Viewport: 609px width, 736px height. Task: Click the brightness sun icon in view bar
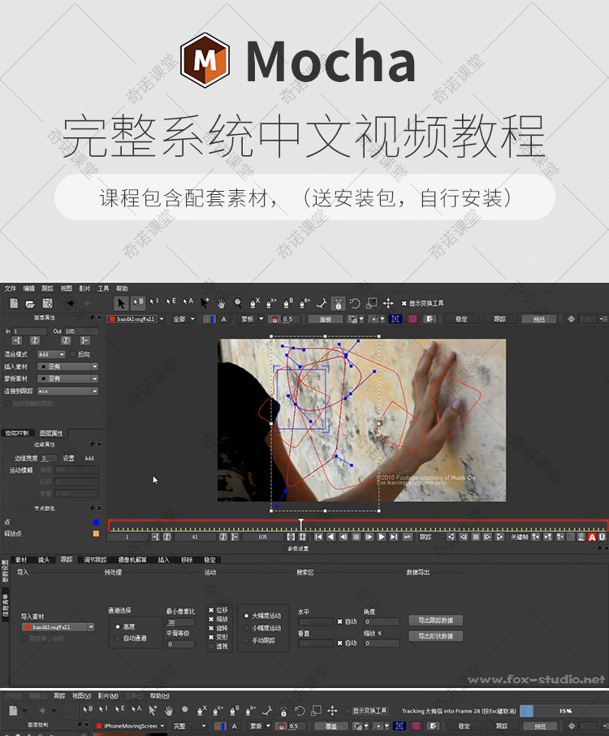click(x=571, y=318)
